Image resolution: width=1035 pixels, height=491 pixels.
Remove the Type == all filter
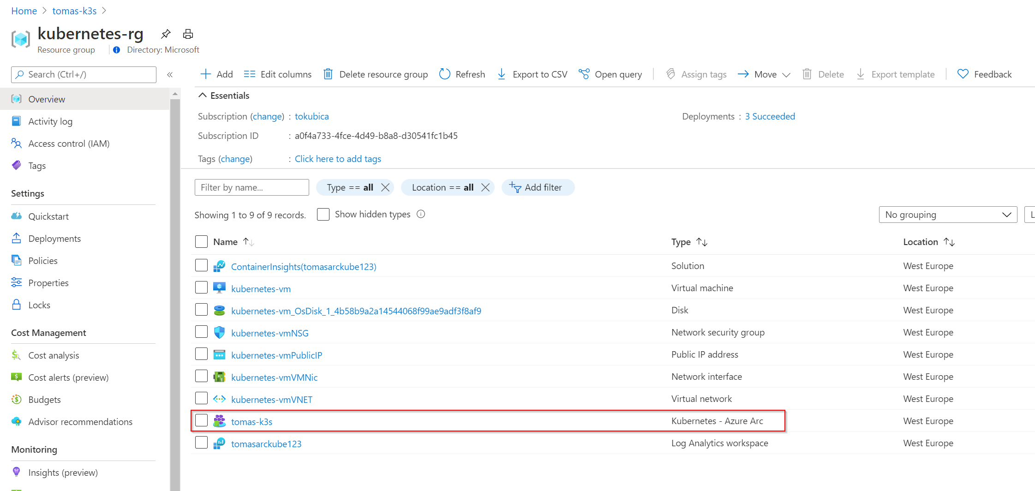point(385,187)
